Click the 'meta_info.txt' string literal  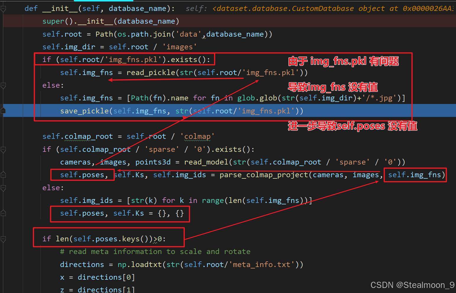point(262,265)
